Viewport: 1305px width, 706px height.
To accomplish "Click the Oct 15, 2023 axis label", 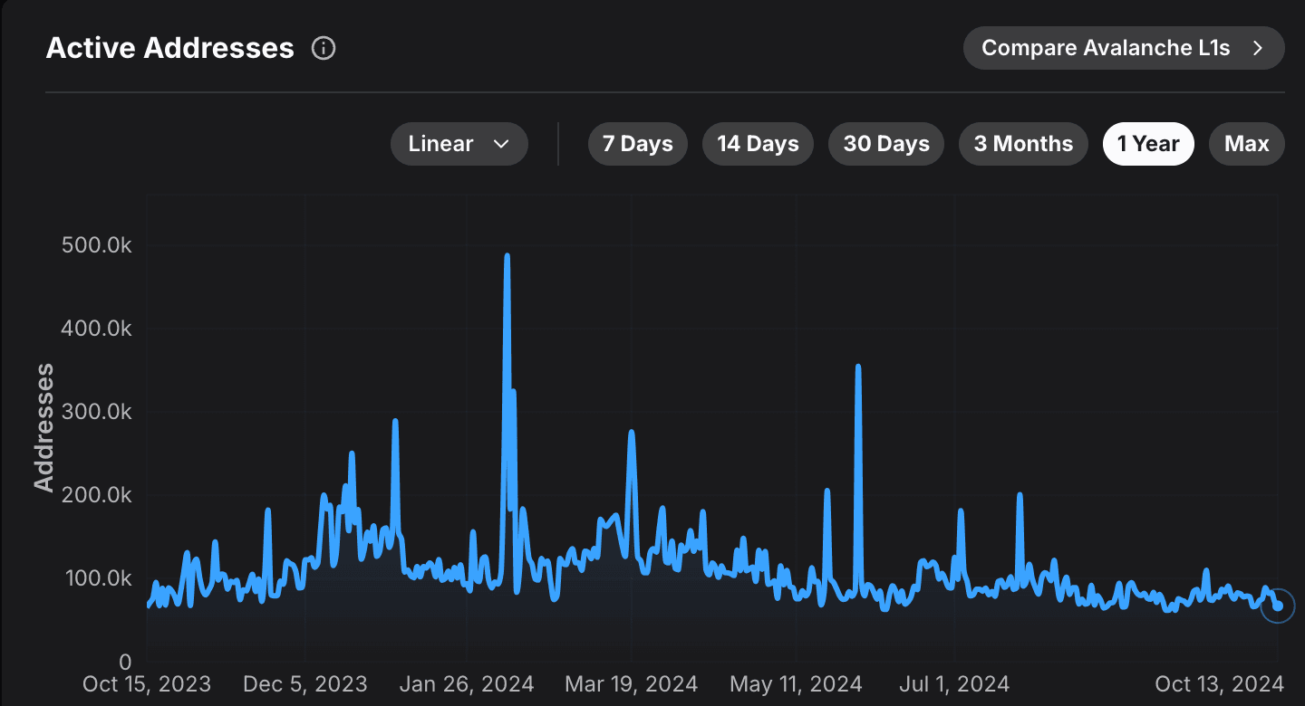I will 147,682.
